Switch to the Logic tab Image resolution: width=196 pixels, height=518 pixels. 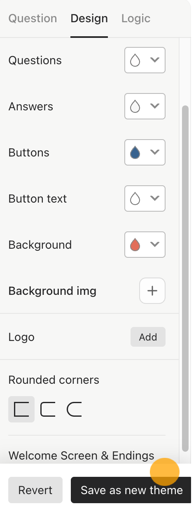tap(136, 19)
